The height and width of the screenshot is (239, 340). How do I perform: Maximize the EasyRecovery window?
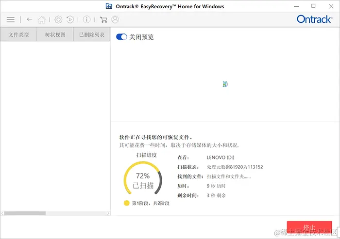[x=313, y=6]
